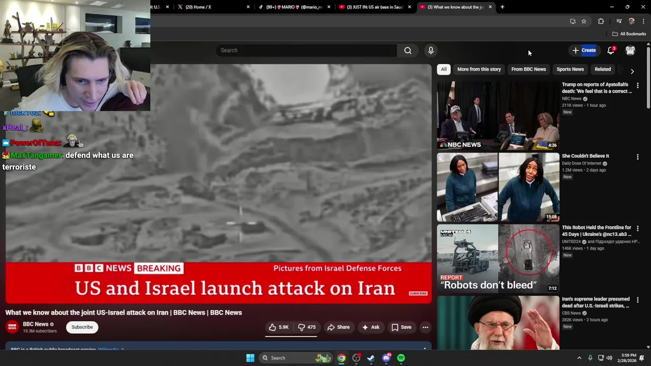This screenshot has height=366, width=651.
Task: Open a new browser tab
Action: click(502, 7)
